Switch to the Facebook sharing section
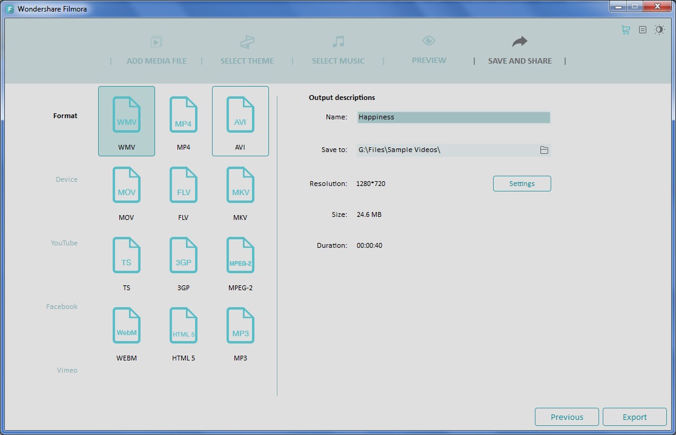This screenshot has width=676, height=435. point(61,306)
